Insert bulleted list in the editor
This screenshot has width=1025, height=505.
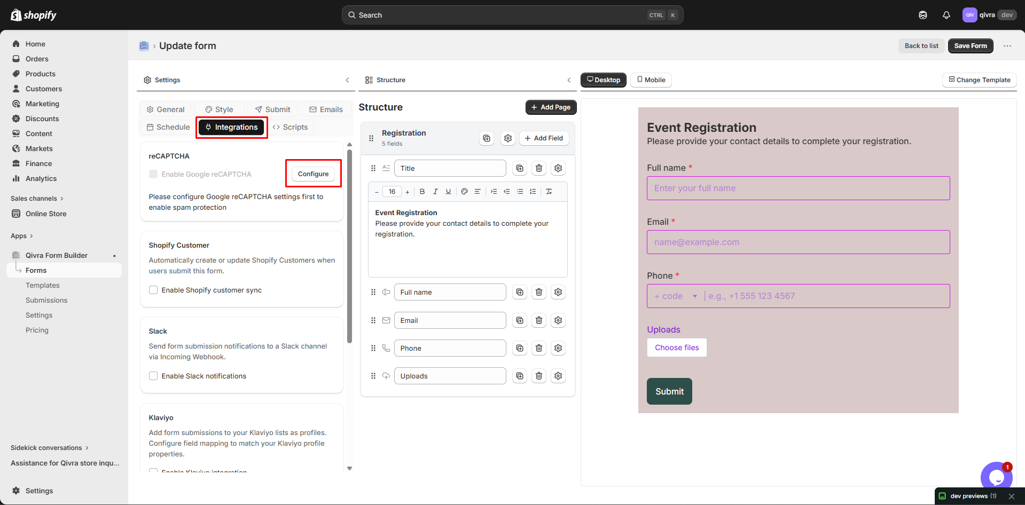click(520, 192)
